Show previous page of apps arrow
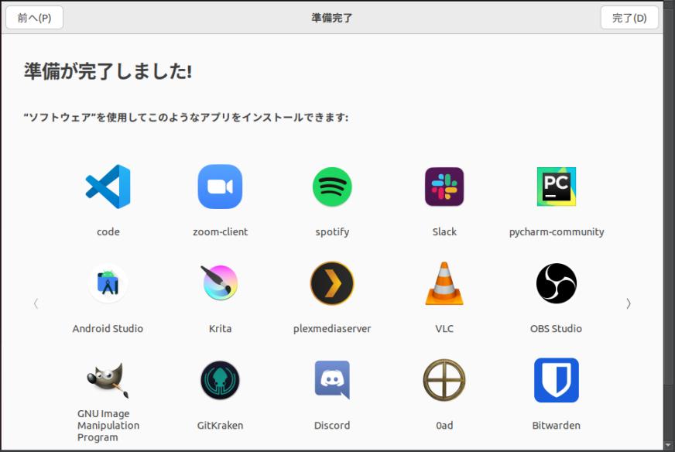The width and height of the screenshot is (675, 452). [36, 303]
